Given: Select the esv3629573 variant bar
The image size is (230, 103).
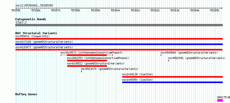Looking at the screenshot, I should coord(87,55).
